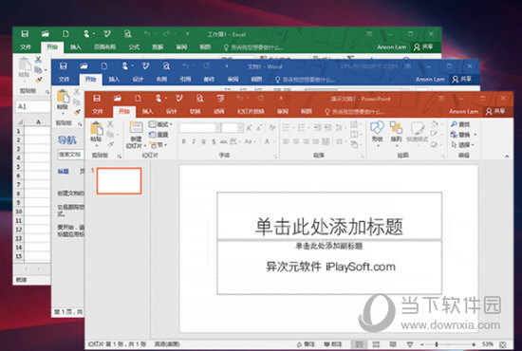Screen dimensions: 522x351
Task: Click the search document field in Word navigation
Action: (x=70, y=155)
